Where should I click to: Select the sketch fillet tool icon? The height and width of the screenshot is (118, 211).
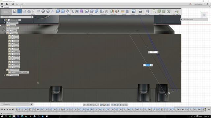point(34,11)
